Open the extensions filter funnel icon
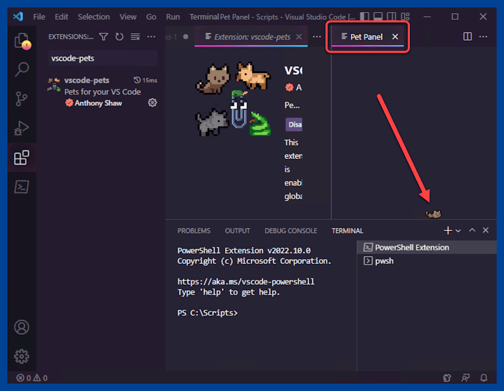504x391 pixels. tap(103, 36)
